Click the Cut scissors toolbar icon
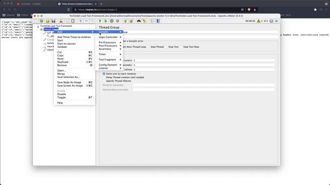 61,21
